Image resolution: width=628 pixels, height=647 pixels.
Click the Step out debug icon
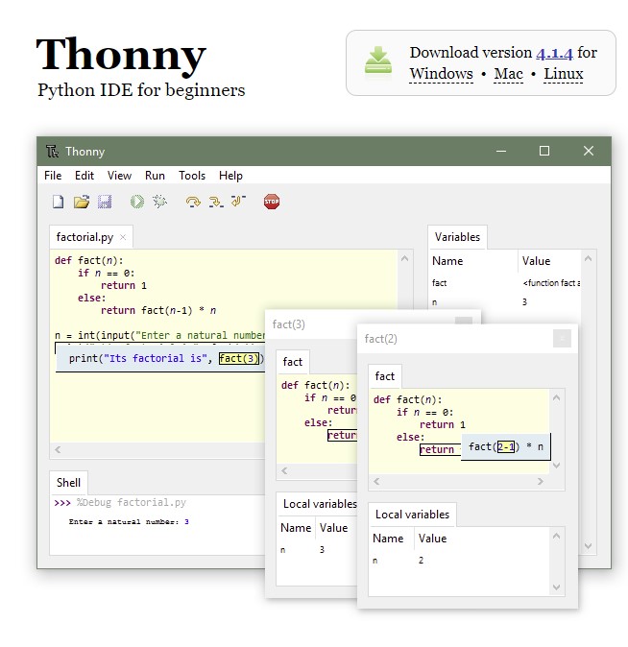pos(238,202)
